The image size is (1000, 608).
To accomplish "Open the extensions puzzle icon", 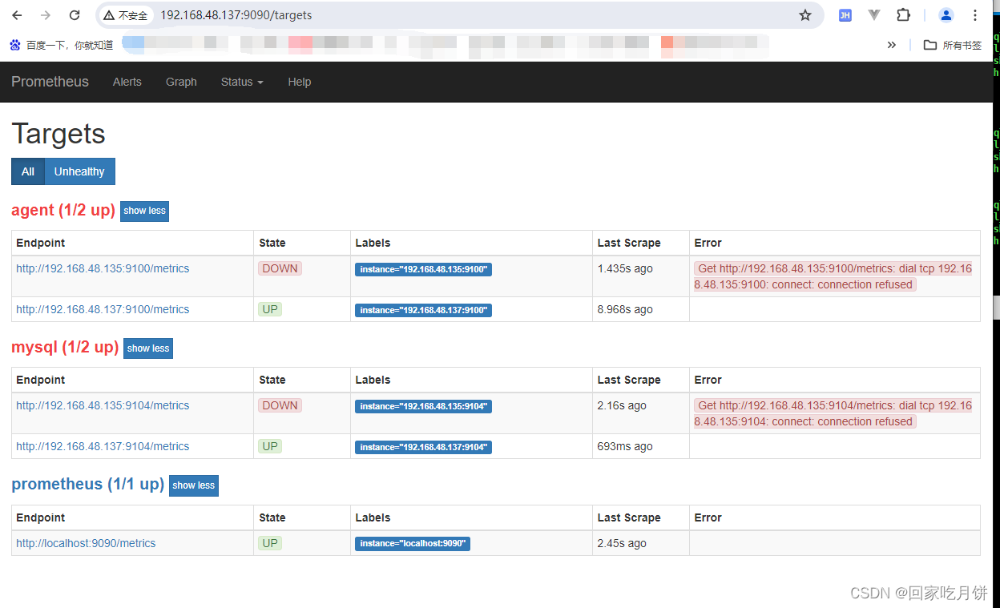I will (904, 15).
